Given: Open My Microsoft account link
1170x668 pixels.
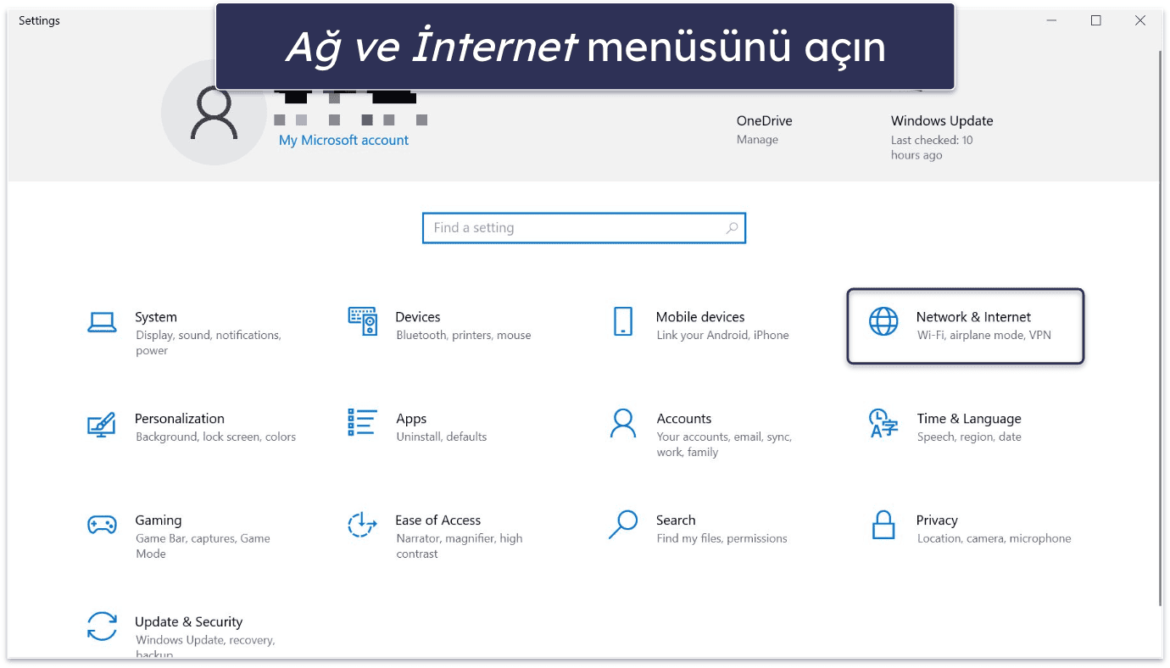Looking at the screenshot, I should tap(343, 141).
